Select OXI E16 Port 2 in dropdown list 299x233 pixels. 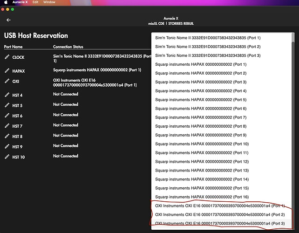221,215
